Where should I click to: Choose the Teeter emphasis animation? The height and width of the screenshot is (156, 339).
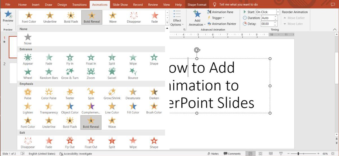coord(70,94)
